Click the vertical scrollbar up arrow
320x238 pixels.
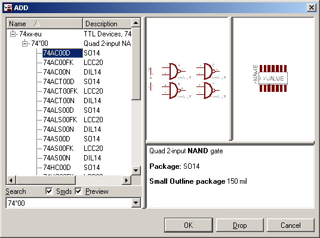click(136, 23)
